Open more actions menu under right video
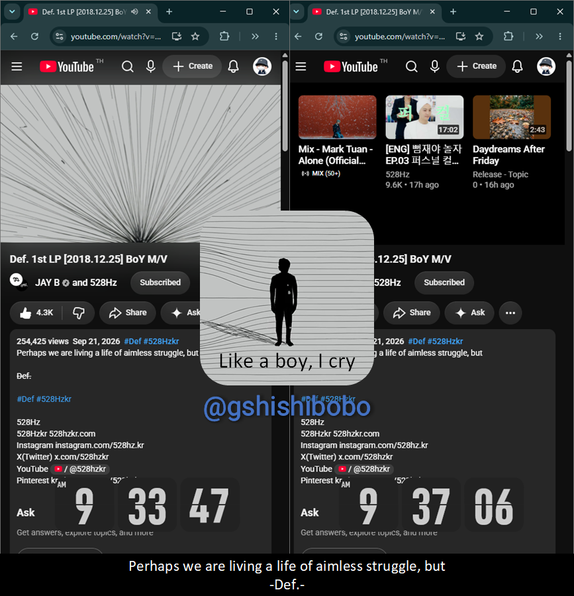This screenshot has width=574, height=596. click(510, 313)
